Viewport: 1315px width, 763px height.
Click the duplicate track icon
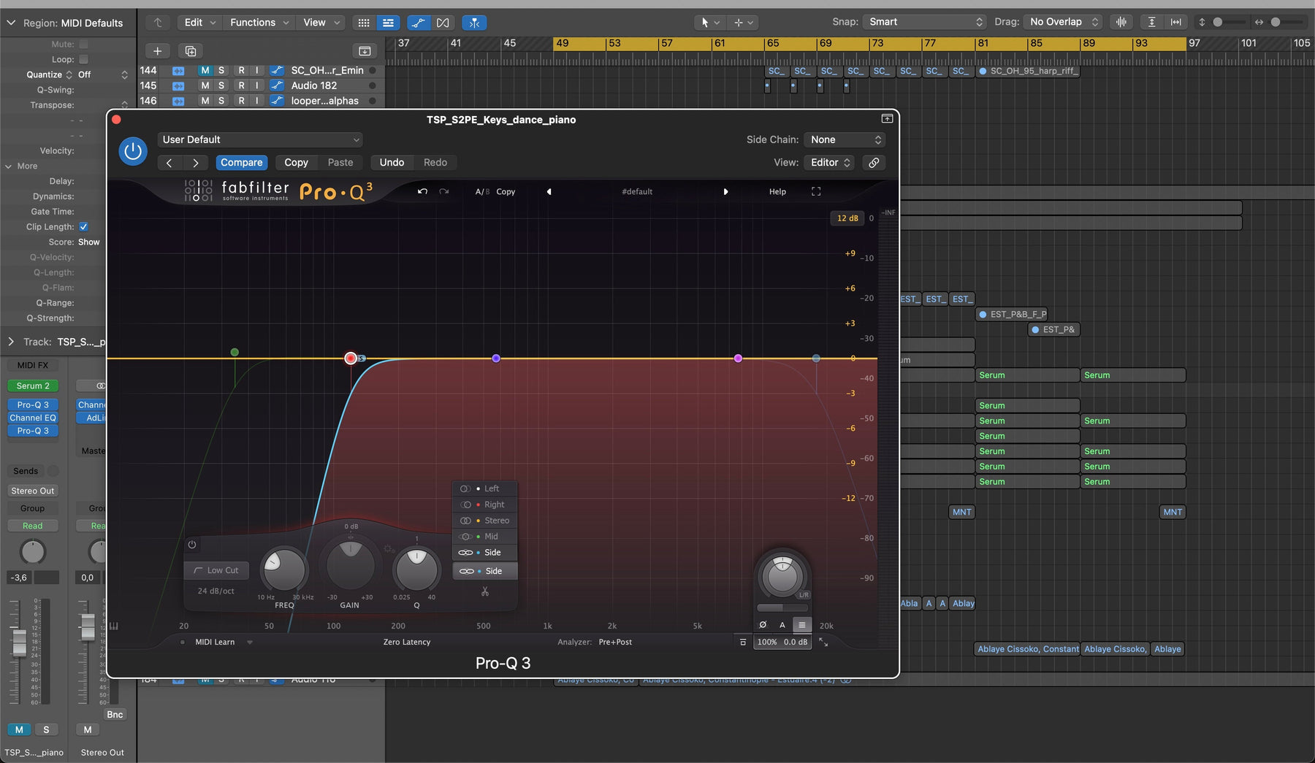191,51
